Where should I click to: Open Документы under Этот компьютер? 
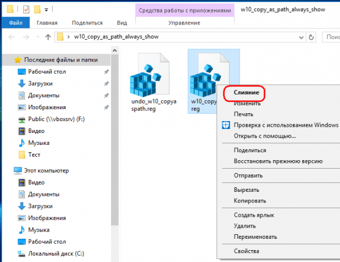(44, 195)
